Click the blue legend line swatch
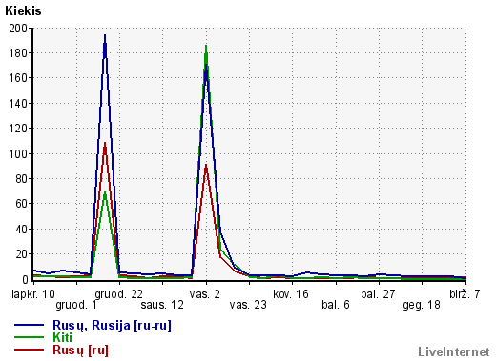496x361 pixels. [29, 325]
